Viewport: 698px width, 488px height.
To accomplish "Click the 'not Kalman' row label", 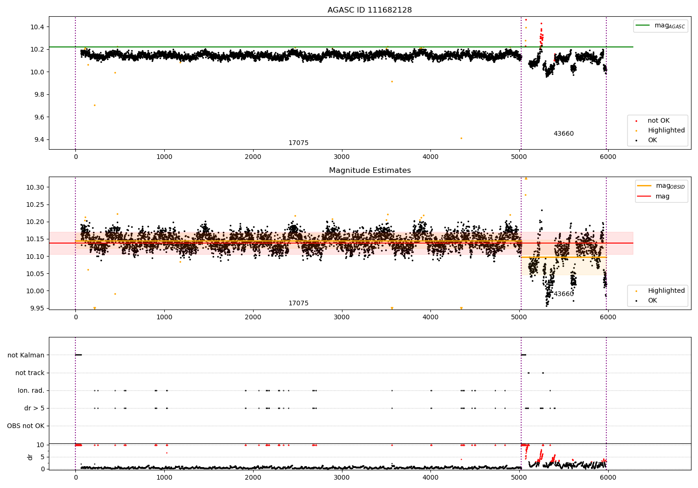I will [x=26, y=355].
